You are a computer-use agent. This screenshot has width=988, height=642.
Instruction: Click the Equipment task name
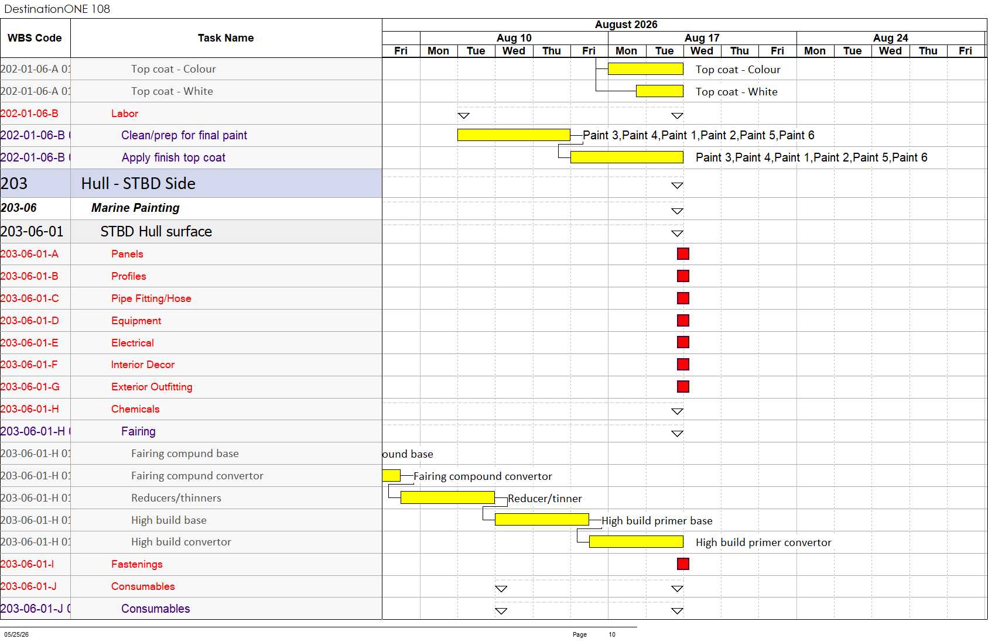[x=136, y=321]
